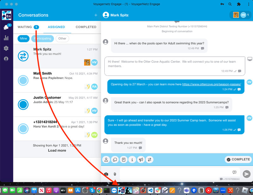Viewport: 253px width, 195px height.
Task: Click message asking about 2023 Summercamps
Action: pyautogui.click(x=171, y=105)
